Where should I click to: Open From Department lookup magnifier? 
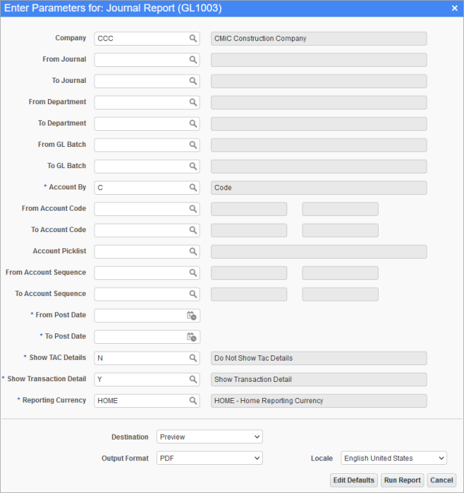193,103
